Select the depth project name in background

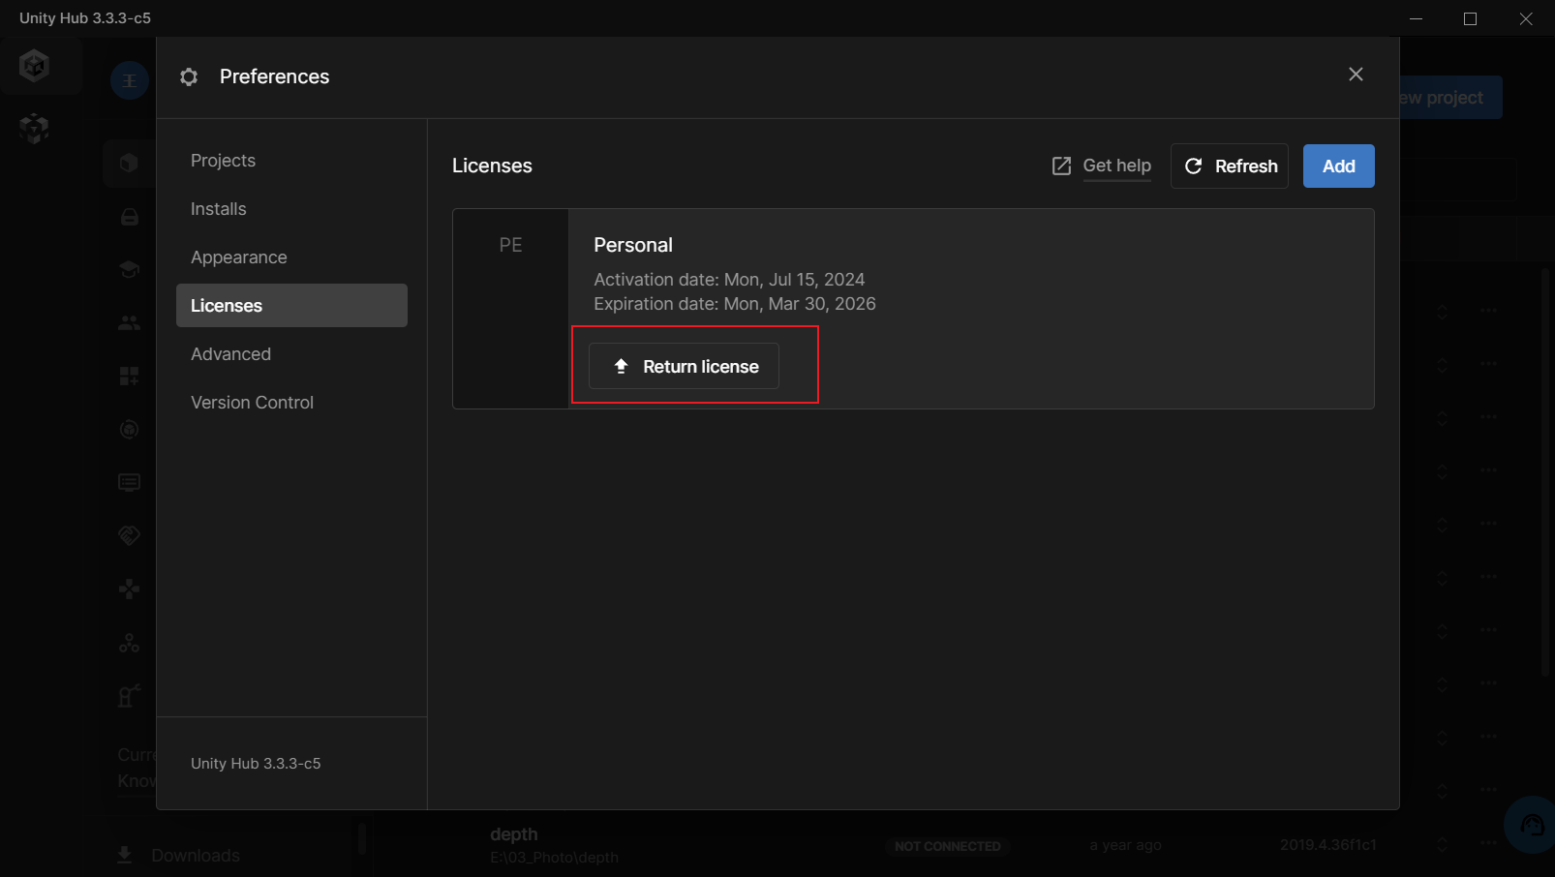coord(513,834)
